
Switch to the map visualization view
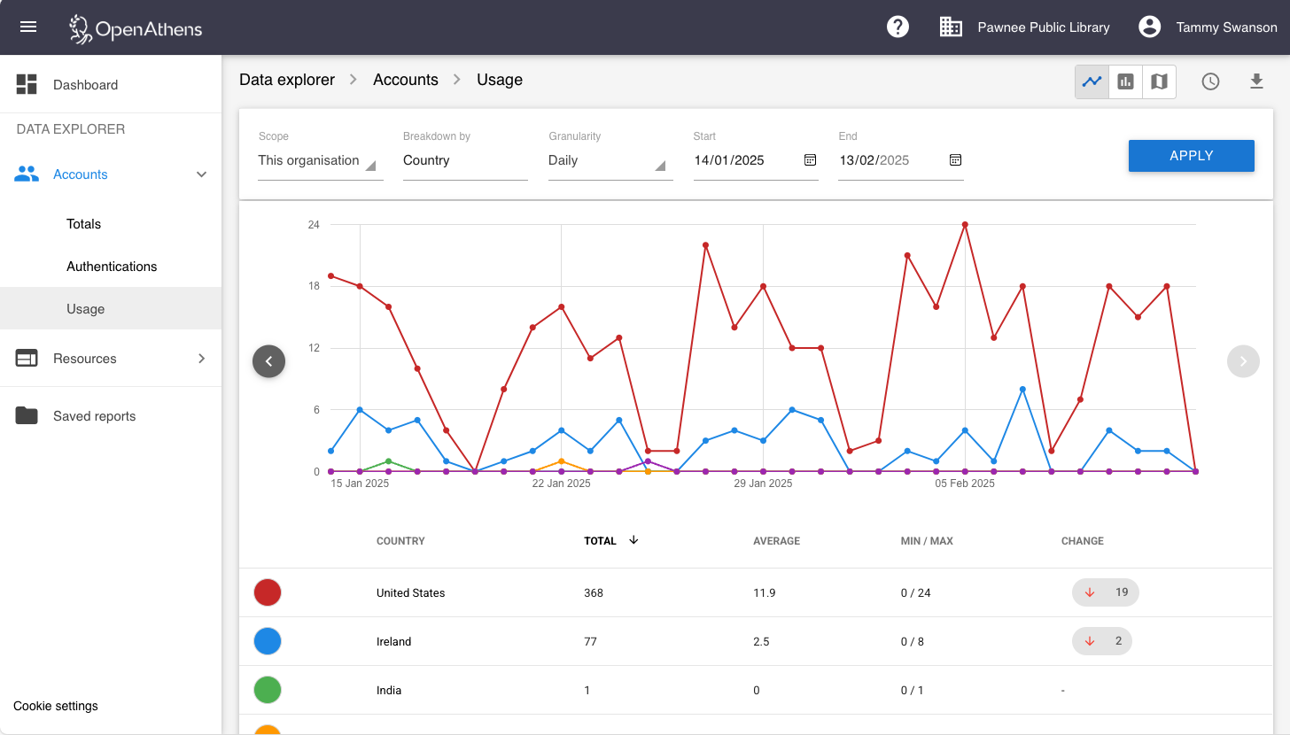(x=1159, y=81)
